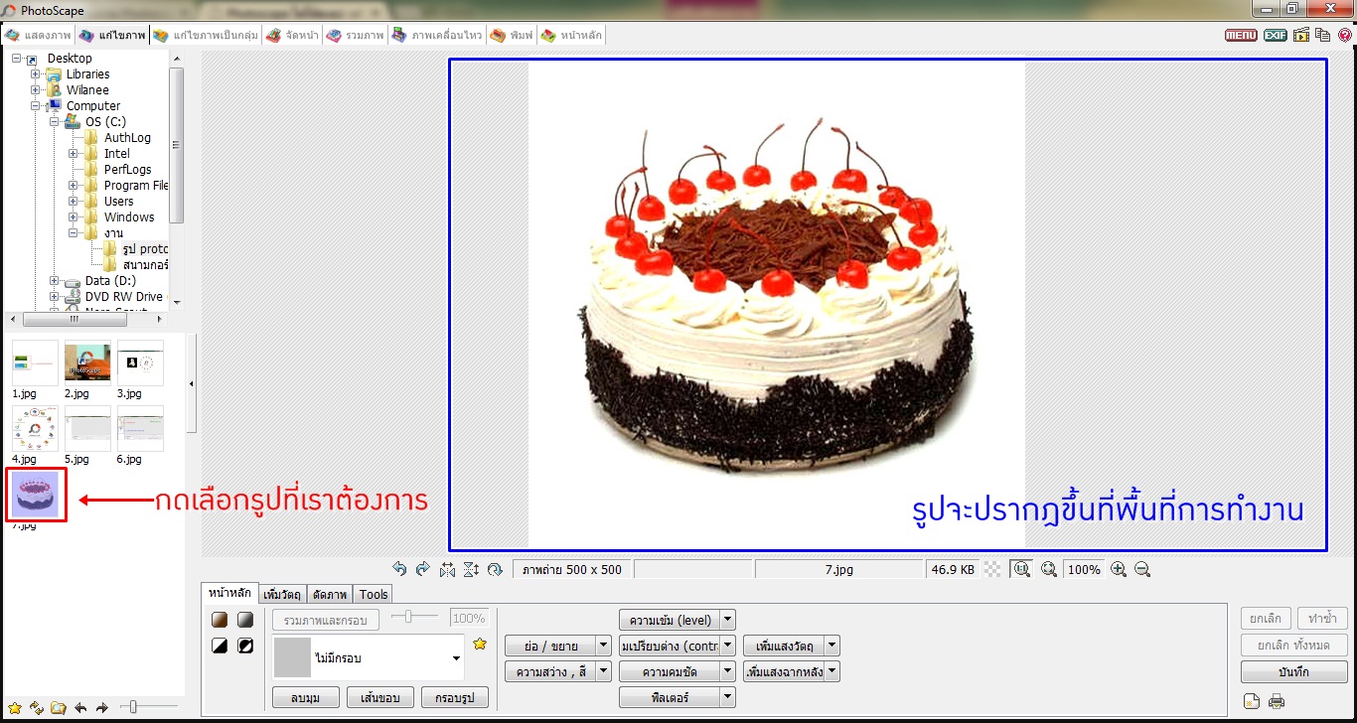Viewport: 1357px width, 723px height.
Task: Click the negative invert circle icon
Action: (245, 646)
